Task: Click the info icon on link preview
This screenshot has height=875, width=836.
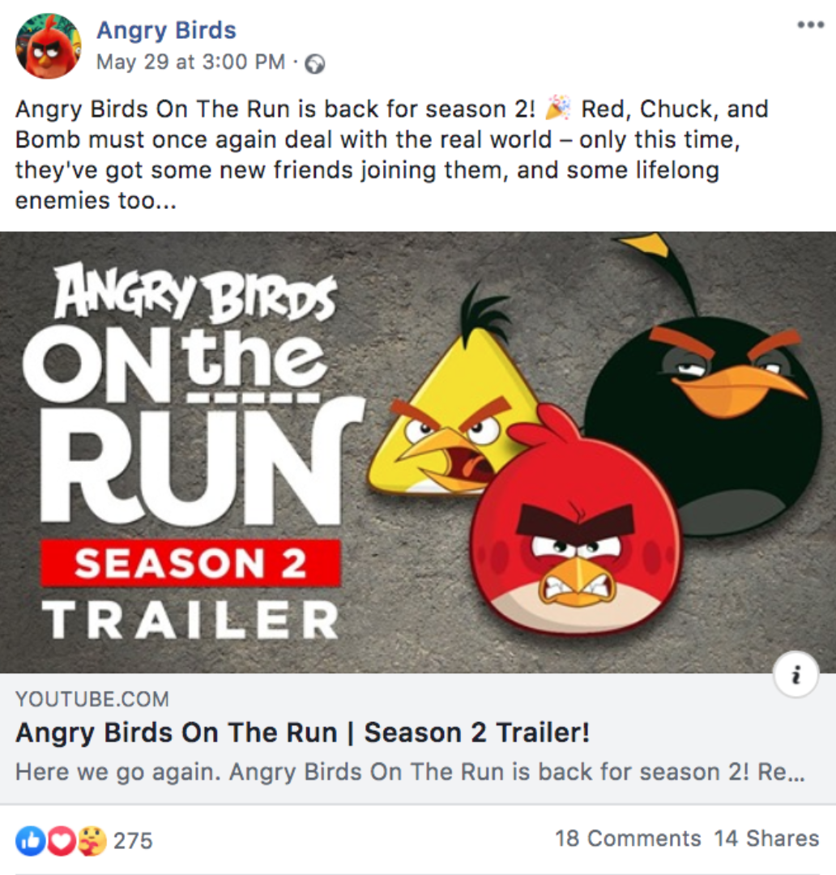Action: pos(796,675)
